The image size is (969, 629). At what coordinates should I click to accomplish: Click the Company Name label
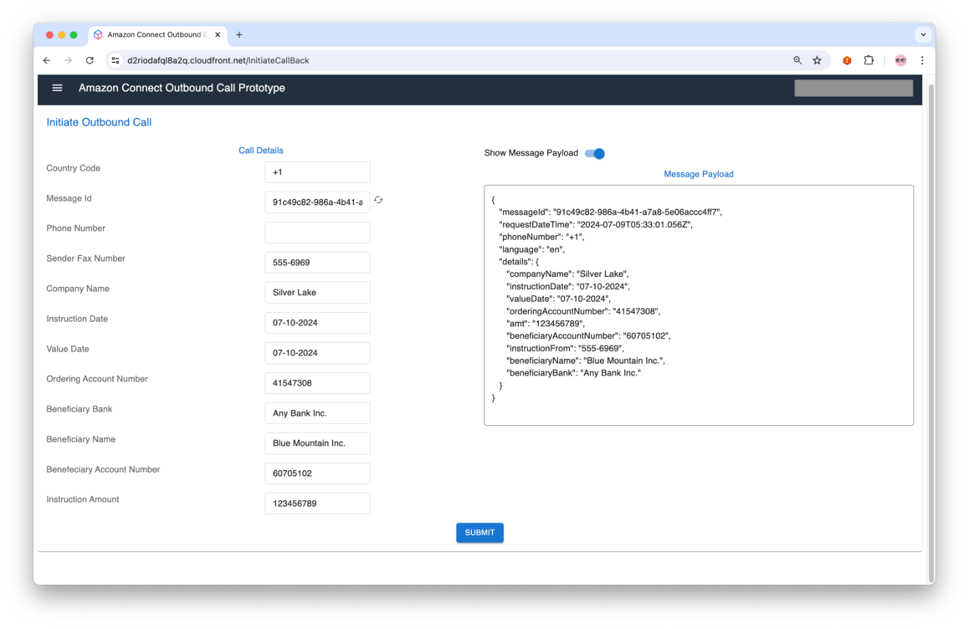click(78, 288)
